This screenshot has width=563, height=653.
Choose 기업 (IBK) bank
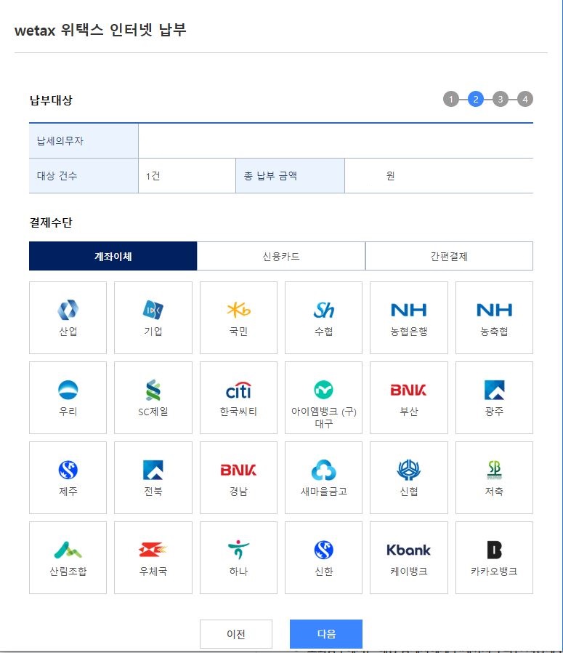pyautogui.click(x=153, y=318)
